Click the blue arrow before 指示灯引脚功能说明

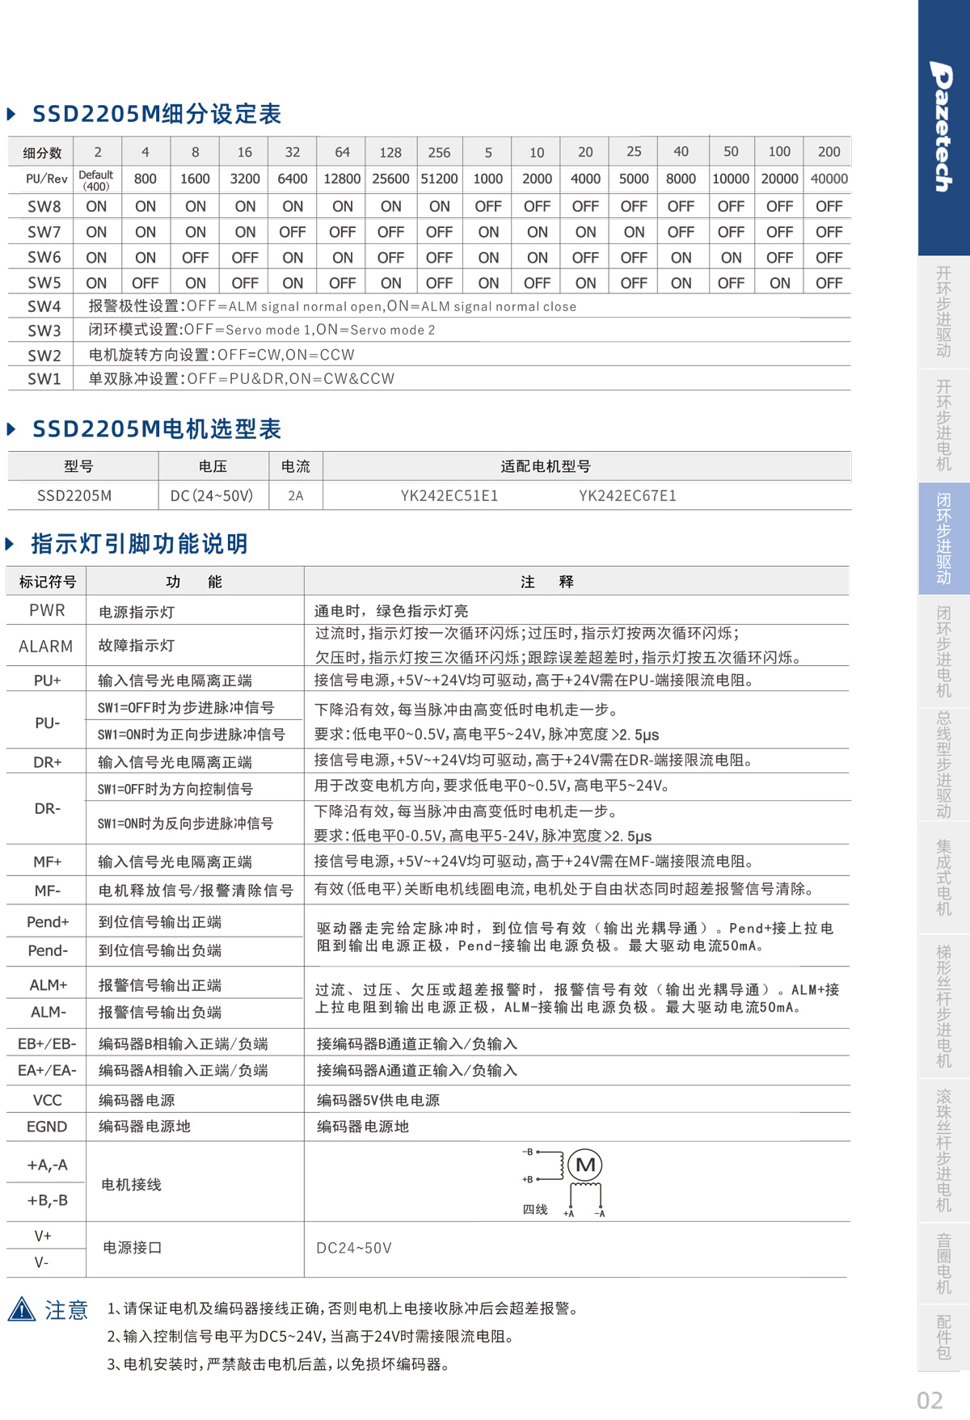pos(11,544)
